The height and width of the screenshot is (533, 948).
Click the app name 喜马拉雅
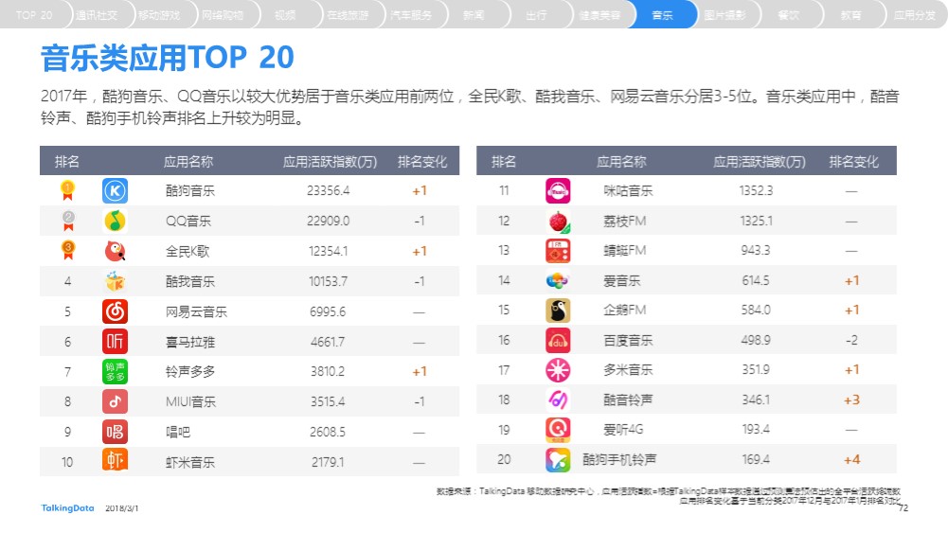coord(190,342)
